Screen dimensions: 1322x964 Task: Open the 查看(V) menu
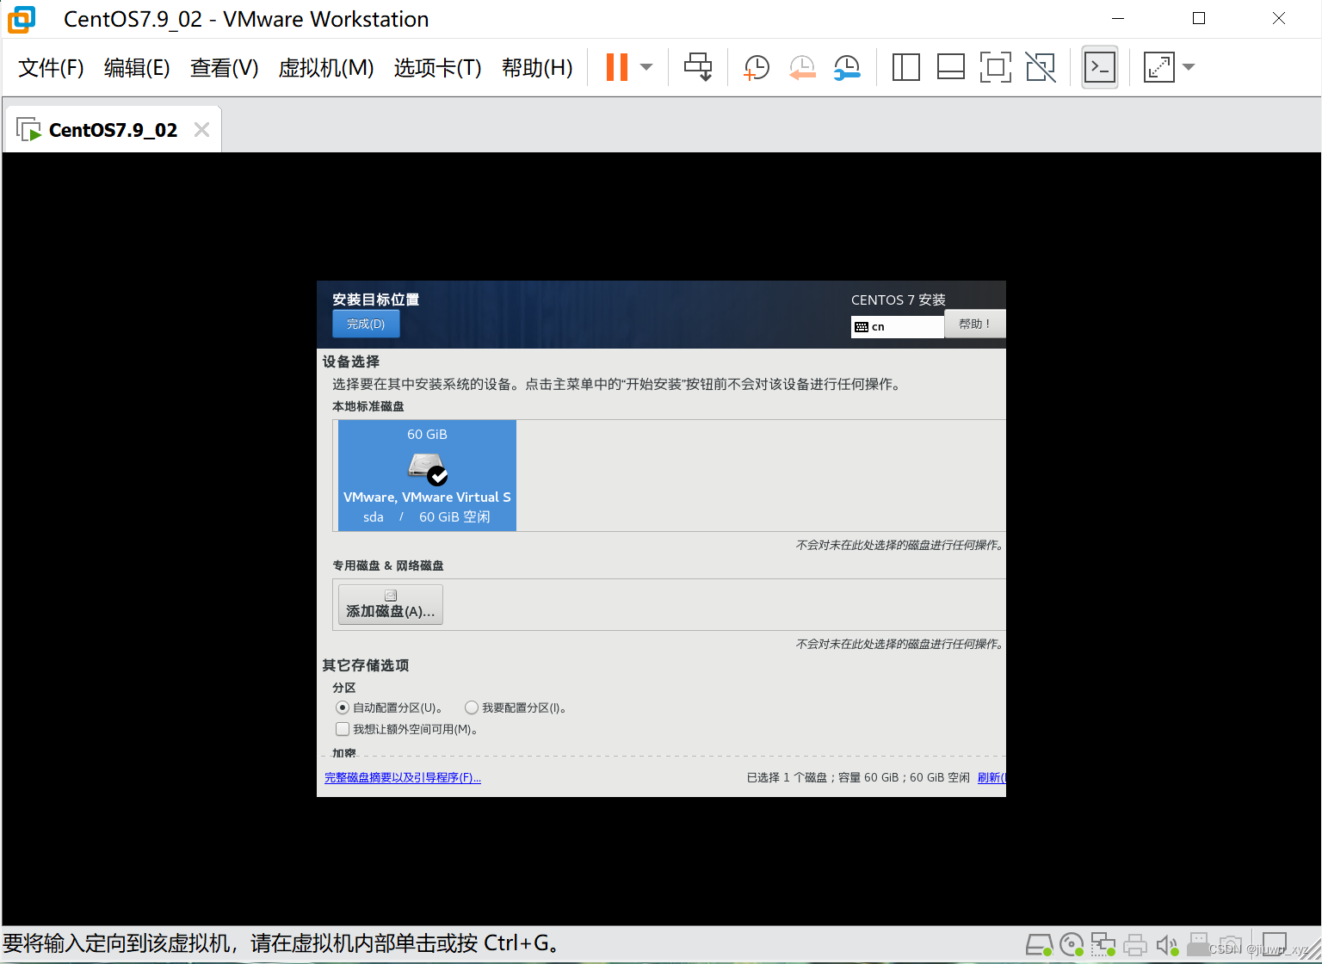224,68
